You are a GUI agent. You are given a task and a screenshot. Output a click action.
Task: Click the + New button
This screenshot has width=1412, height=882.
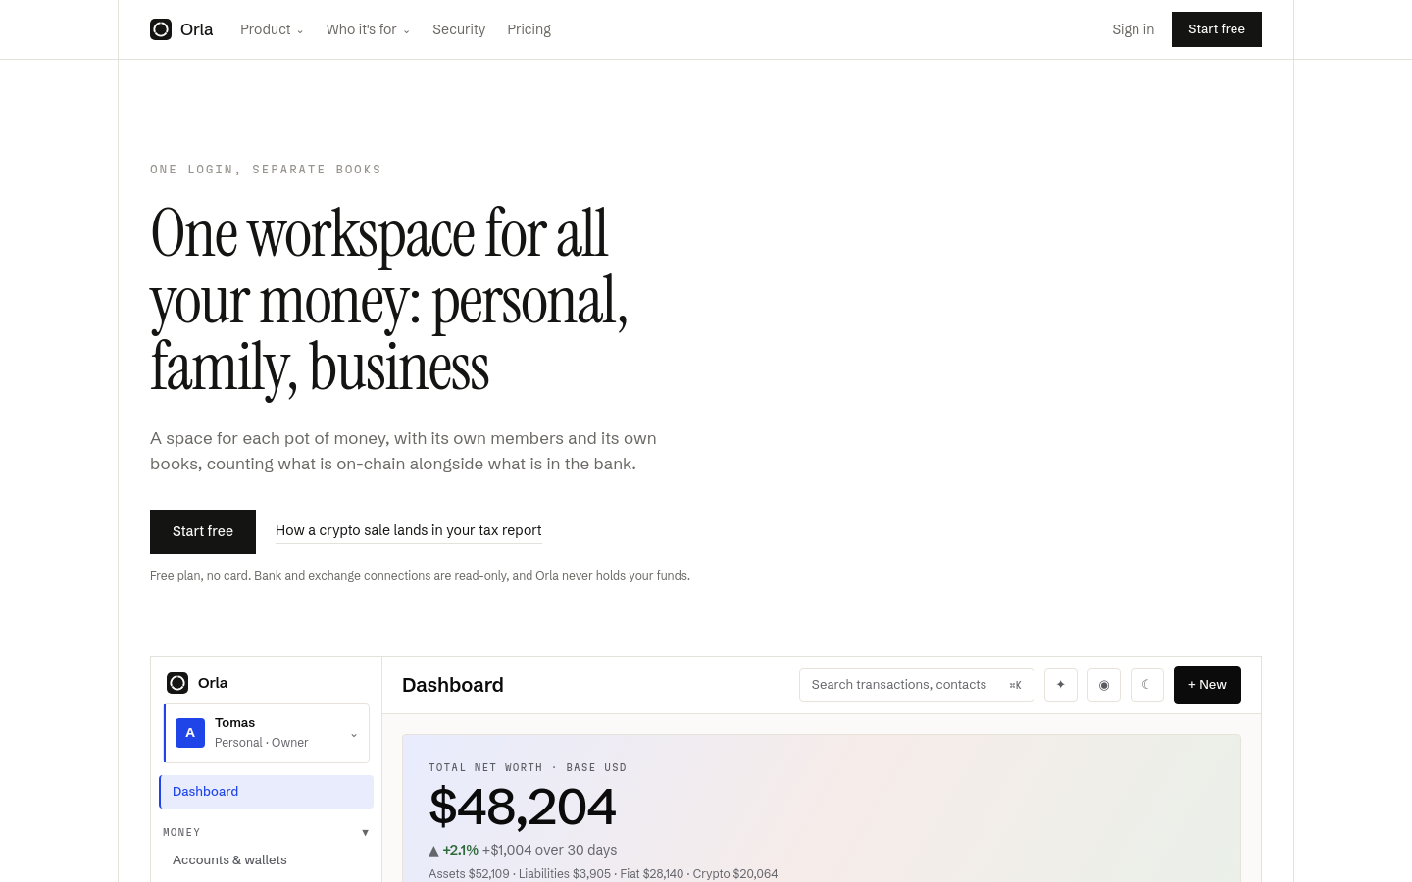coord(1207,685)
